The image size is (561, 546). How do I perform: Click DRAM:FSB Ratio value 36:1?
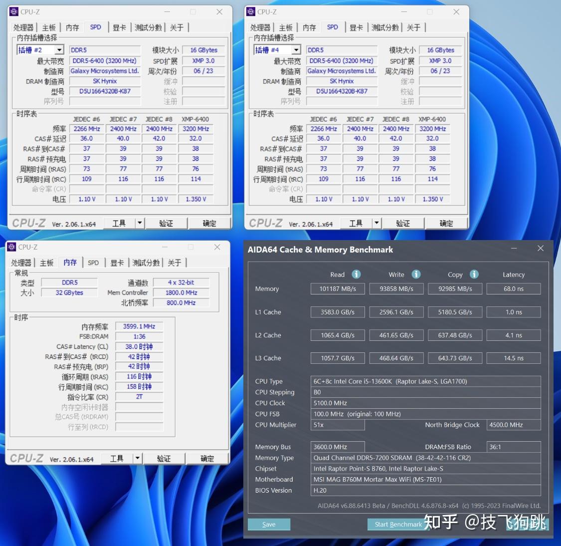[514, 447]
